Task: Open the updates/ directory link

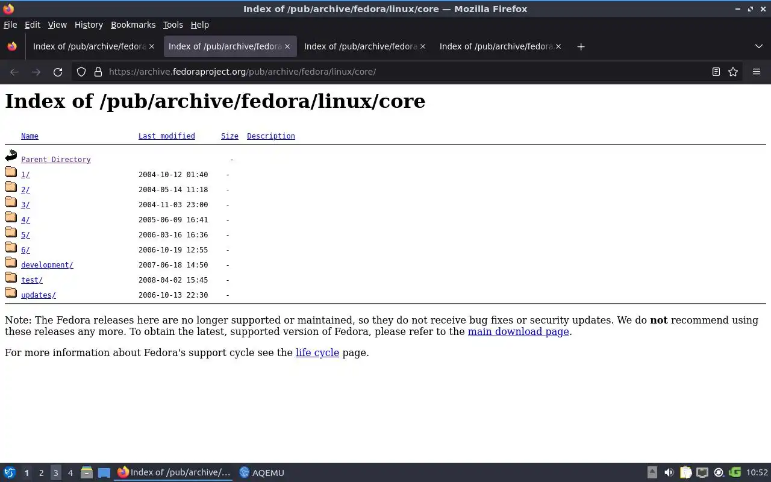Action: (39, 295)
